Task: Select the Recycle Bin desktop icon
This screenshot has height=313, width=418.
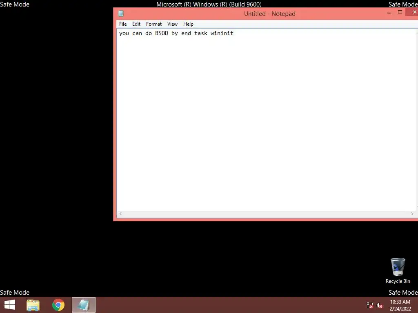Action: 398,271
